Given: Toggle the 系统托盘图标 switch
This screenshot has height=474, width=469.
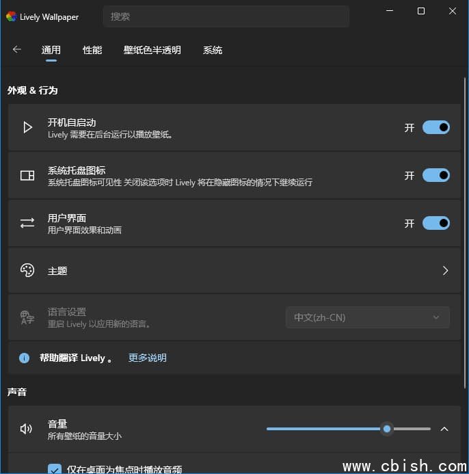Looking at the screenshot, I should (436, 175).
